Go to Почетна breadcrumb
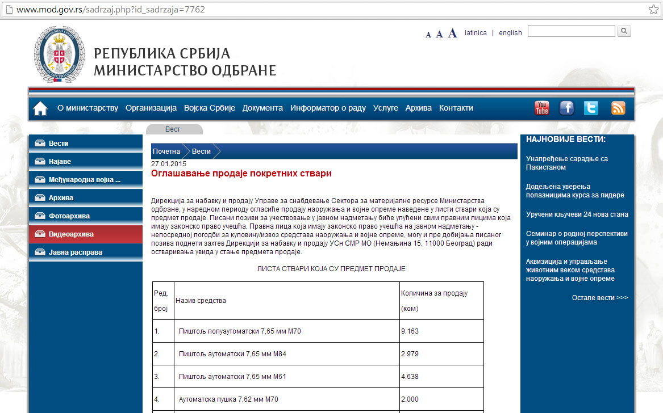Viewport: 663px width, 413px height. pos(166,151)
